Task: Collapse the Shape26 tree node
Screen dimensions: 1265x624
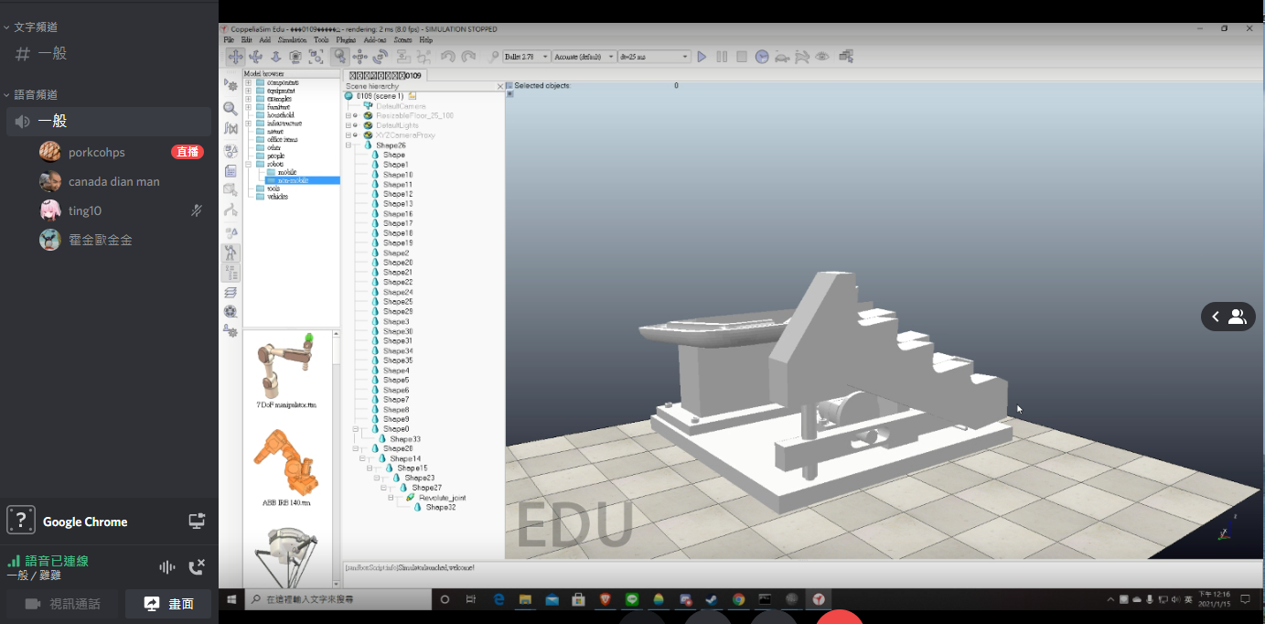Action: (348, 145)
